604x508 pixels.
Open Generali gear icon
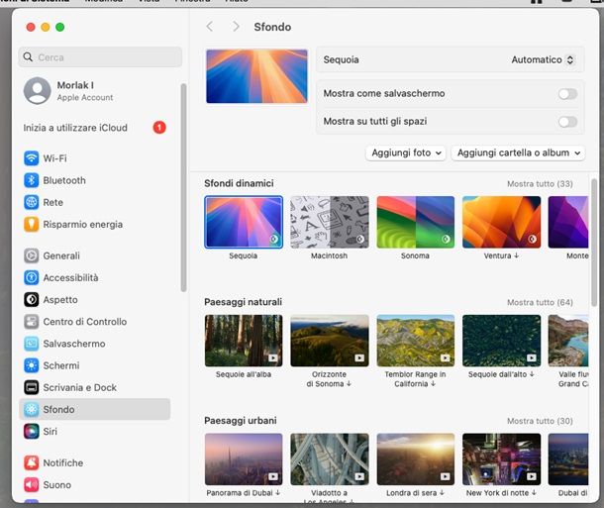(32, 255)
